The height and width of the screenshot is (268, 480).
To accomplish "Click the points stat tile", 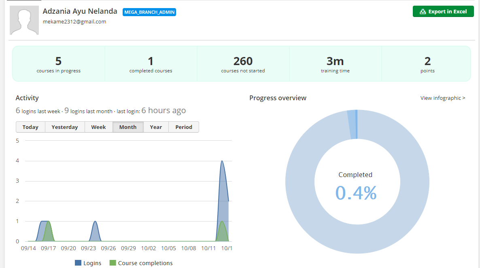I will [427, 64].
